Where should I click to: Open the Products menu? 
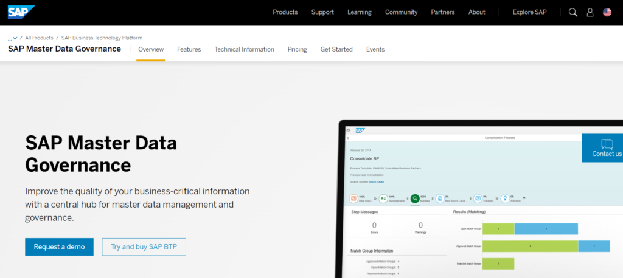click(285, 12)
